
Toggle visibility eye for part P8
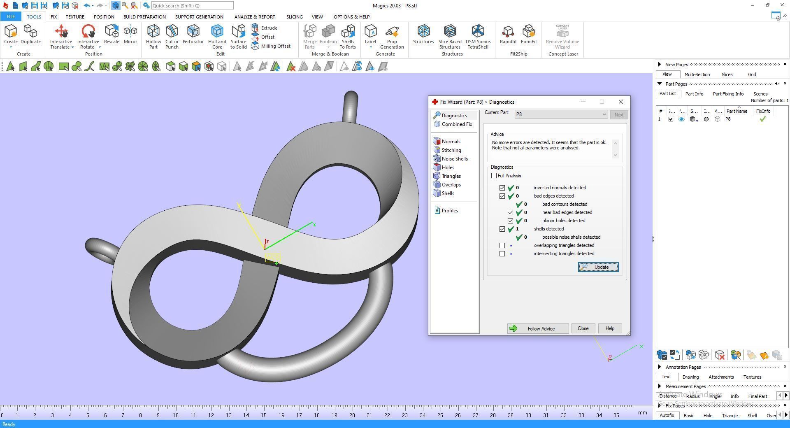681,119
